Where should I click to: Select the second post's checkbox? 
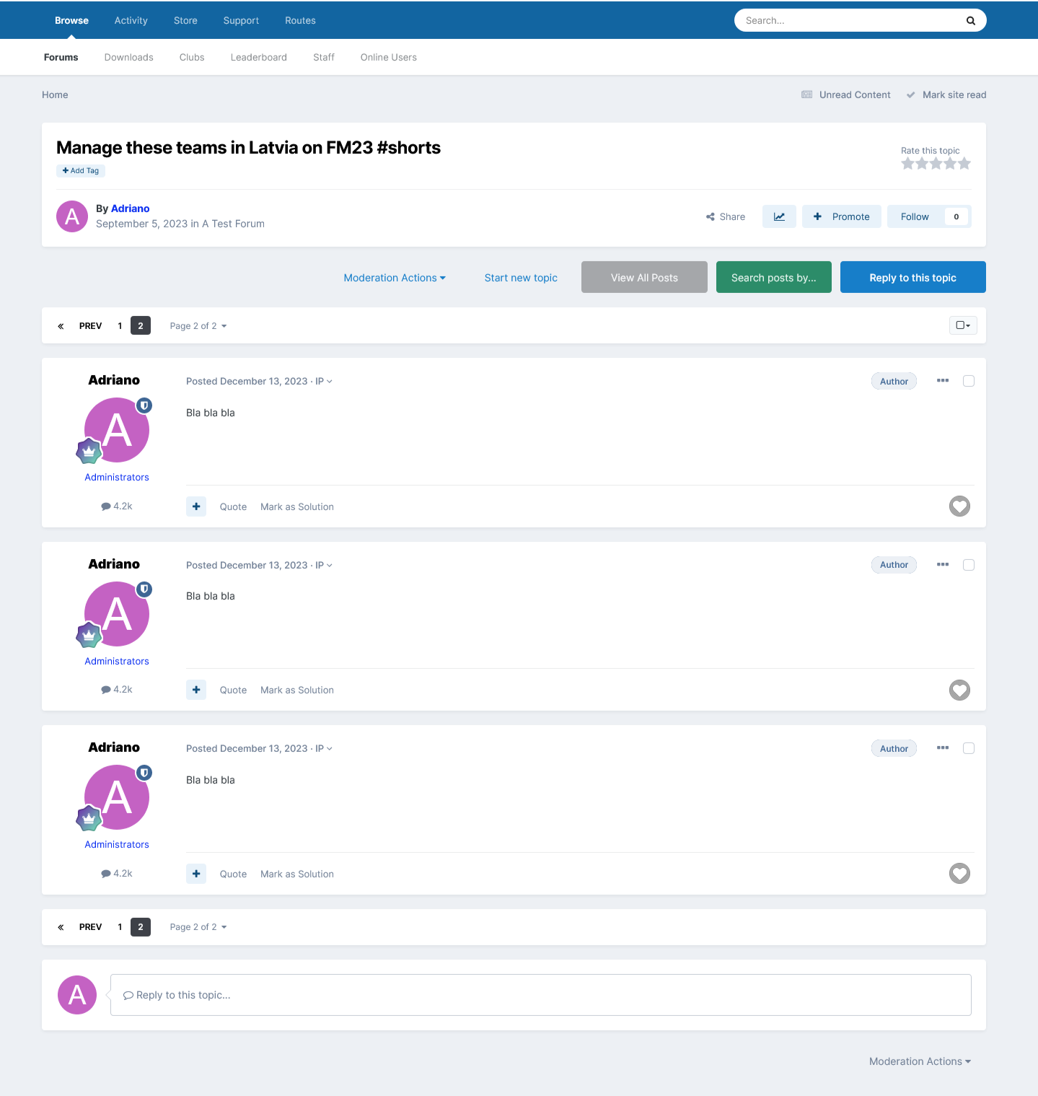pos(968,565)
